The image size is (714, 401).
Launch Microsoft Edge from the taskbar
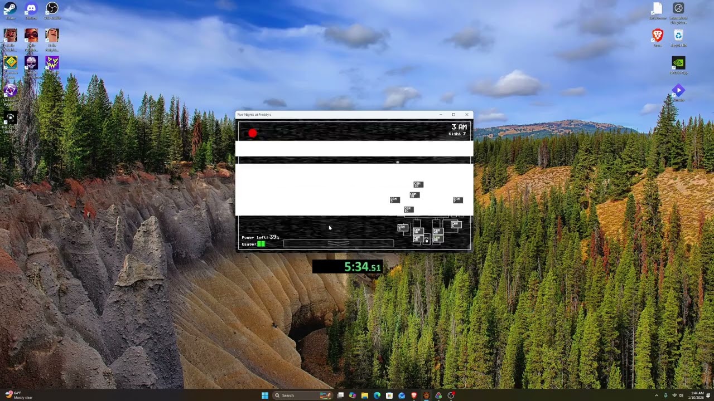[377, 395]
